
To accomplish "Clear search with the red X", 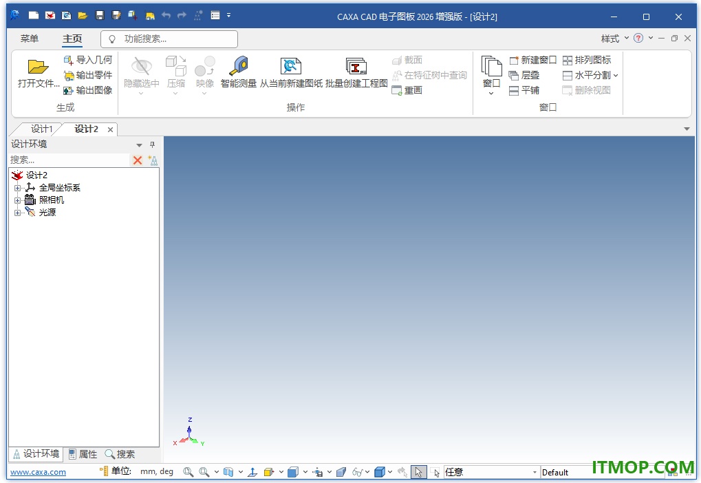I will coord(138,160).
